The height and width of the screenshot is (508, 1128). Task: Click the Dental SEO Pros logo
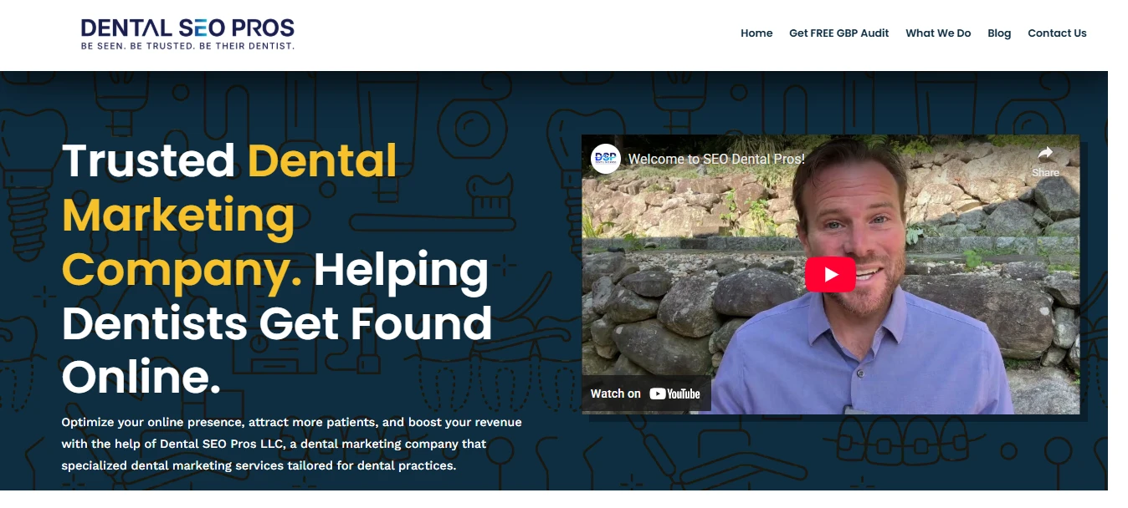coord(187,33)
